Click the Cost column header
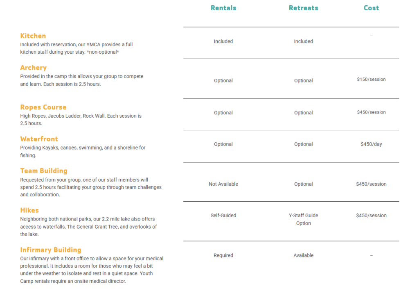 pyautogui.click(x=371, y=8)
